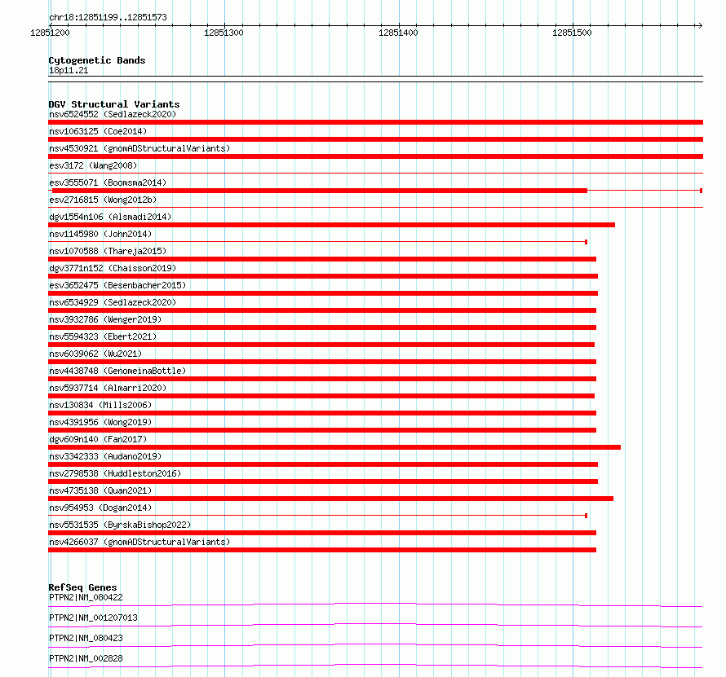Open transcript PTPN2|NM_001207013

pos(93,618)
